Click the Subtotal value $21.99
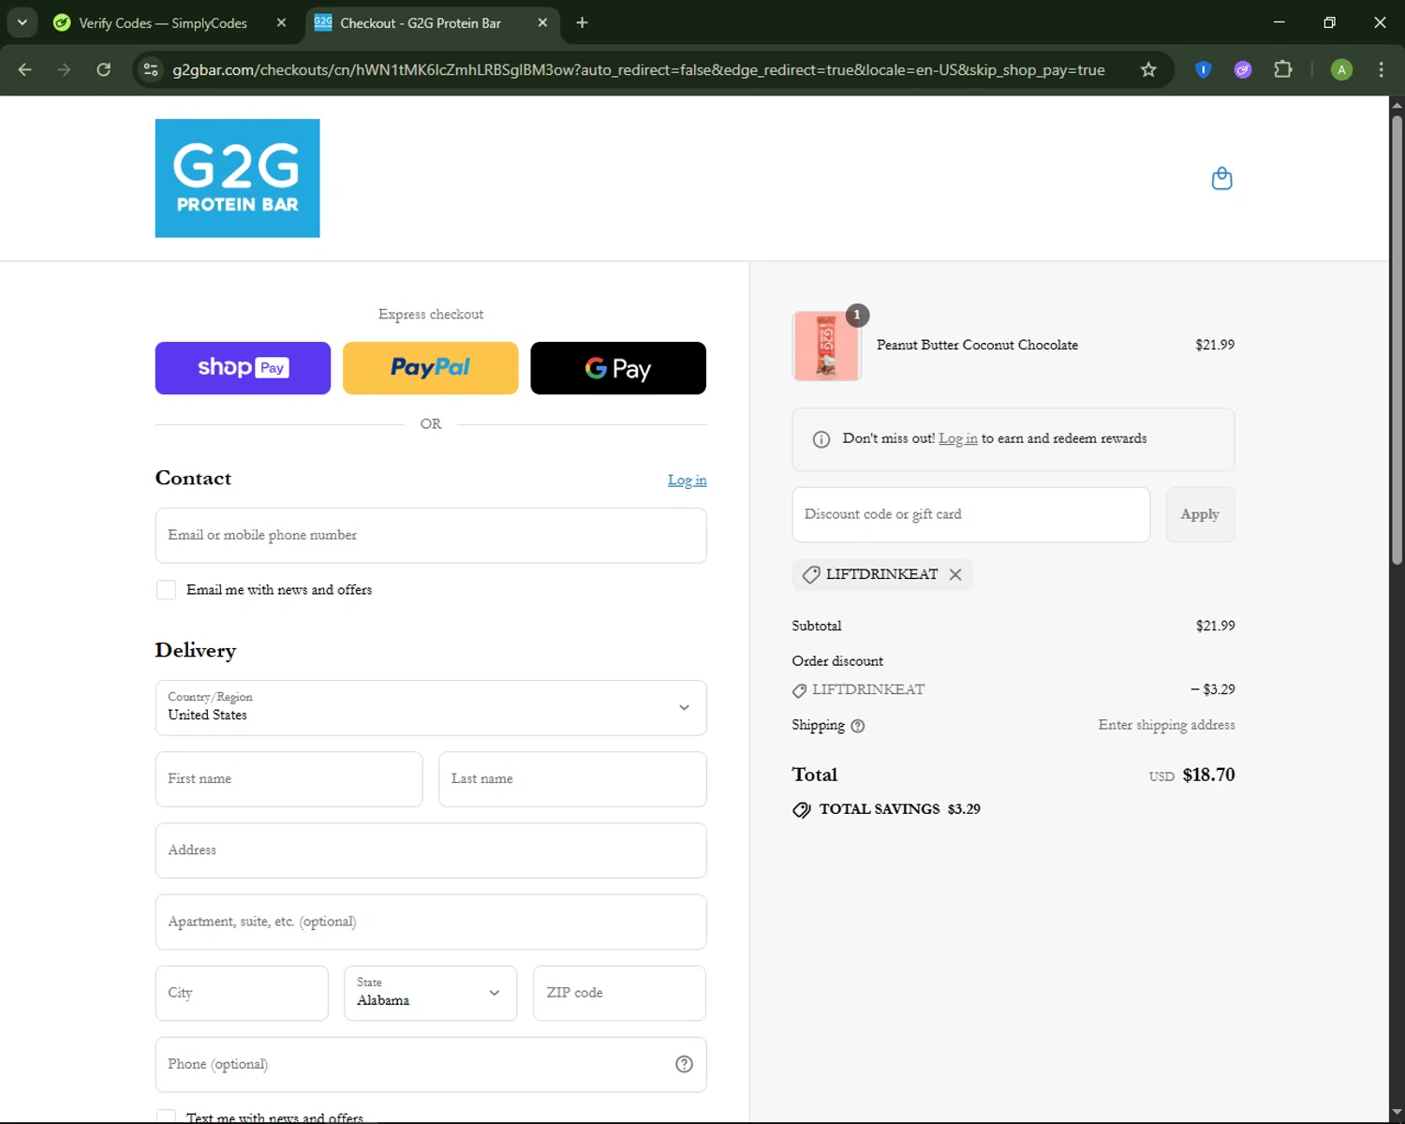 pyautogui.click(x=1215, y=626)
